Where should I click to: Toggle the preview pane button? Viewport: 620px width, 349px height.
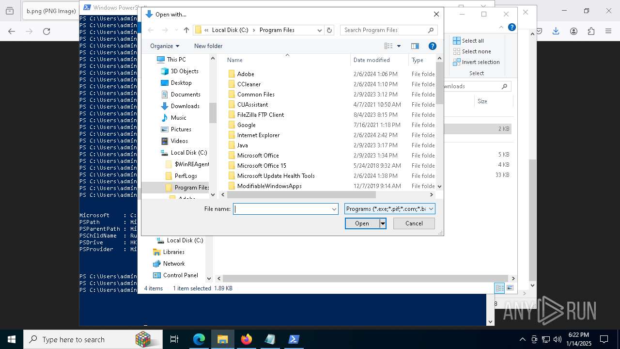coord(415,46)
